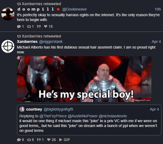
Task: Click the Apr 4 timestamp in quoted tweet
Action: click(x=154, y=109)
